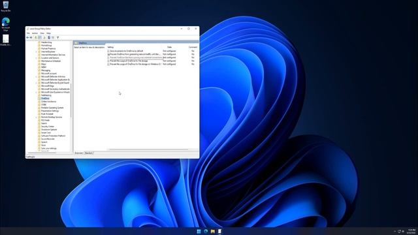Expand the Microsoft Defender Exploit Guard node
The image size is (418, 235).
coord(37,83)
